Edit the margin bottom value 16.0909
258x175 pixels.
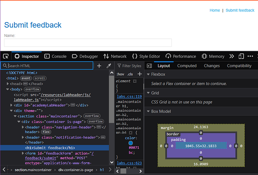pyautogui.click(x=201, y=164)
